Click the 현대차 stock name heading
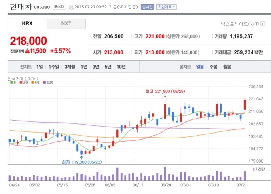This screenshot has height=194, width=271. [21, 6]
